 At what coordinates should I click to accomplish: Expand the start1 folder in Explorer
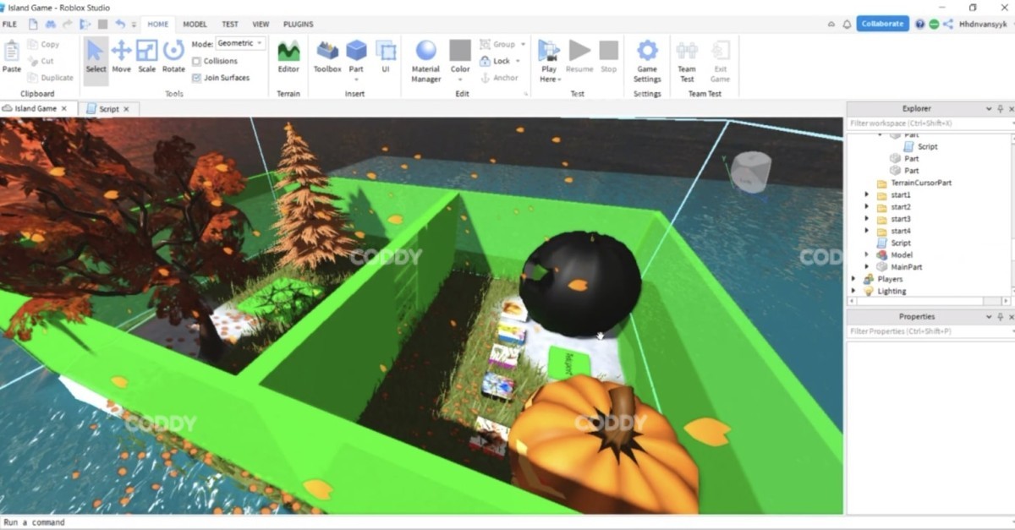coord(866,195)
